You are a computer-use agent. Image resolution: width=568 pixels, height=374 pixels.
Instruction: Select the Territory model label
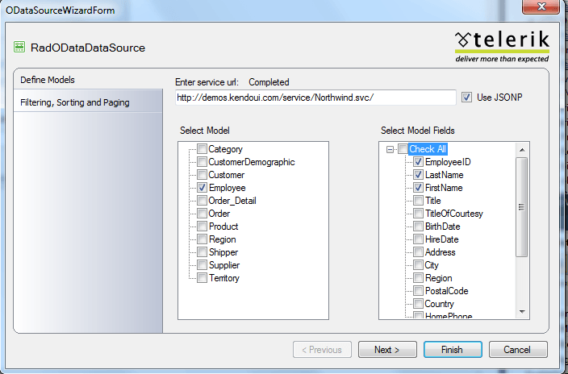point(223,278)
